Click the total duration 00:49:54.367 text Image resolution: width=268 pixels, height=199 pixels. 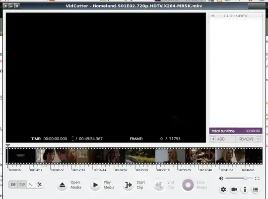pos(91,139)
